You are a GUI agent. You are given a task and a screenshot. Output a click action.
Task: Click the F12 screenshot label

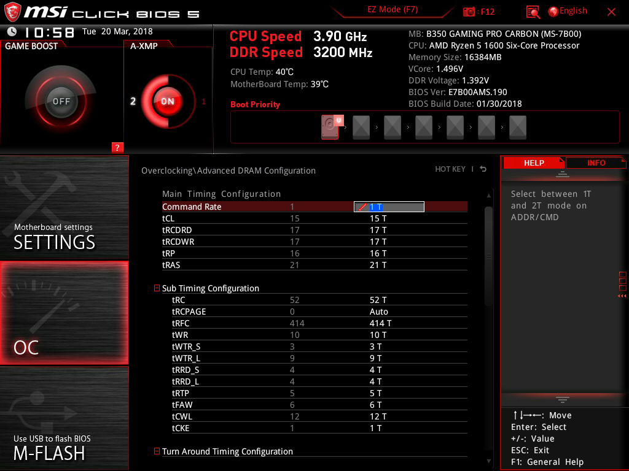(487, 12)
